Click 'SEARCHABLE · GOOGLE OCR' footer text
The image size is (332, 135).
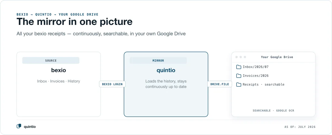pos(273,111)
